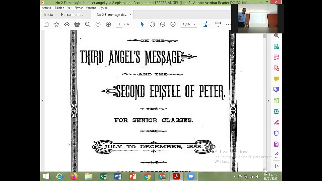Click the page number input field
This screenshot has width=322, height=181.
pos(119,24)
